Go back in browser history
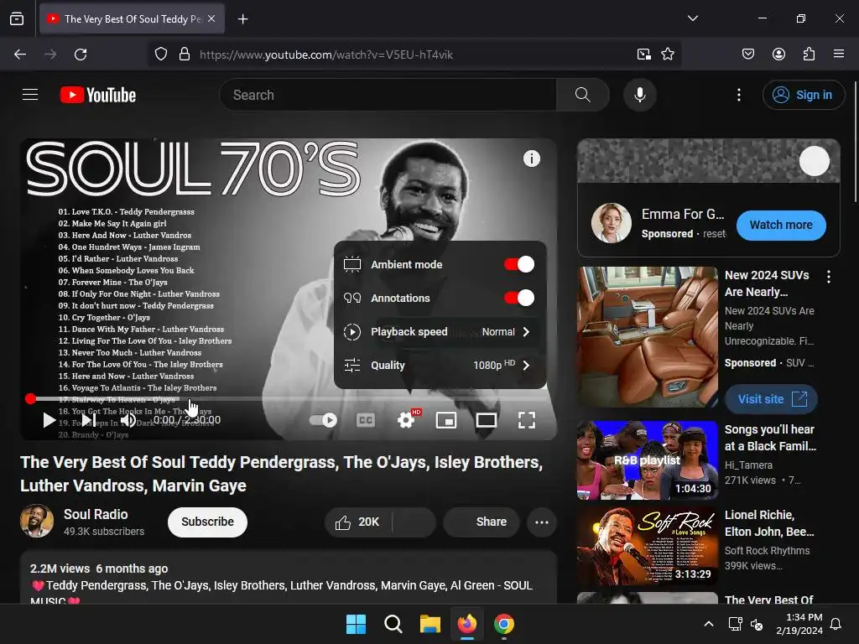 tap(20, 55)
